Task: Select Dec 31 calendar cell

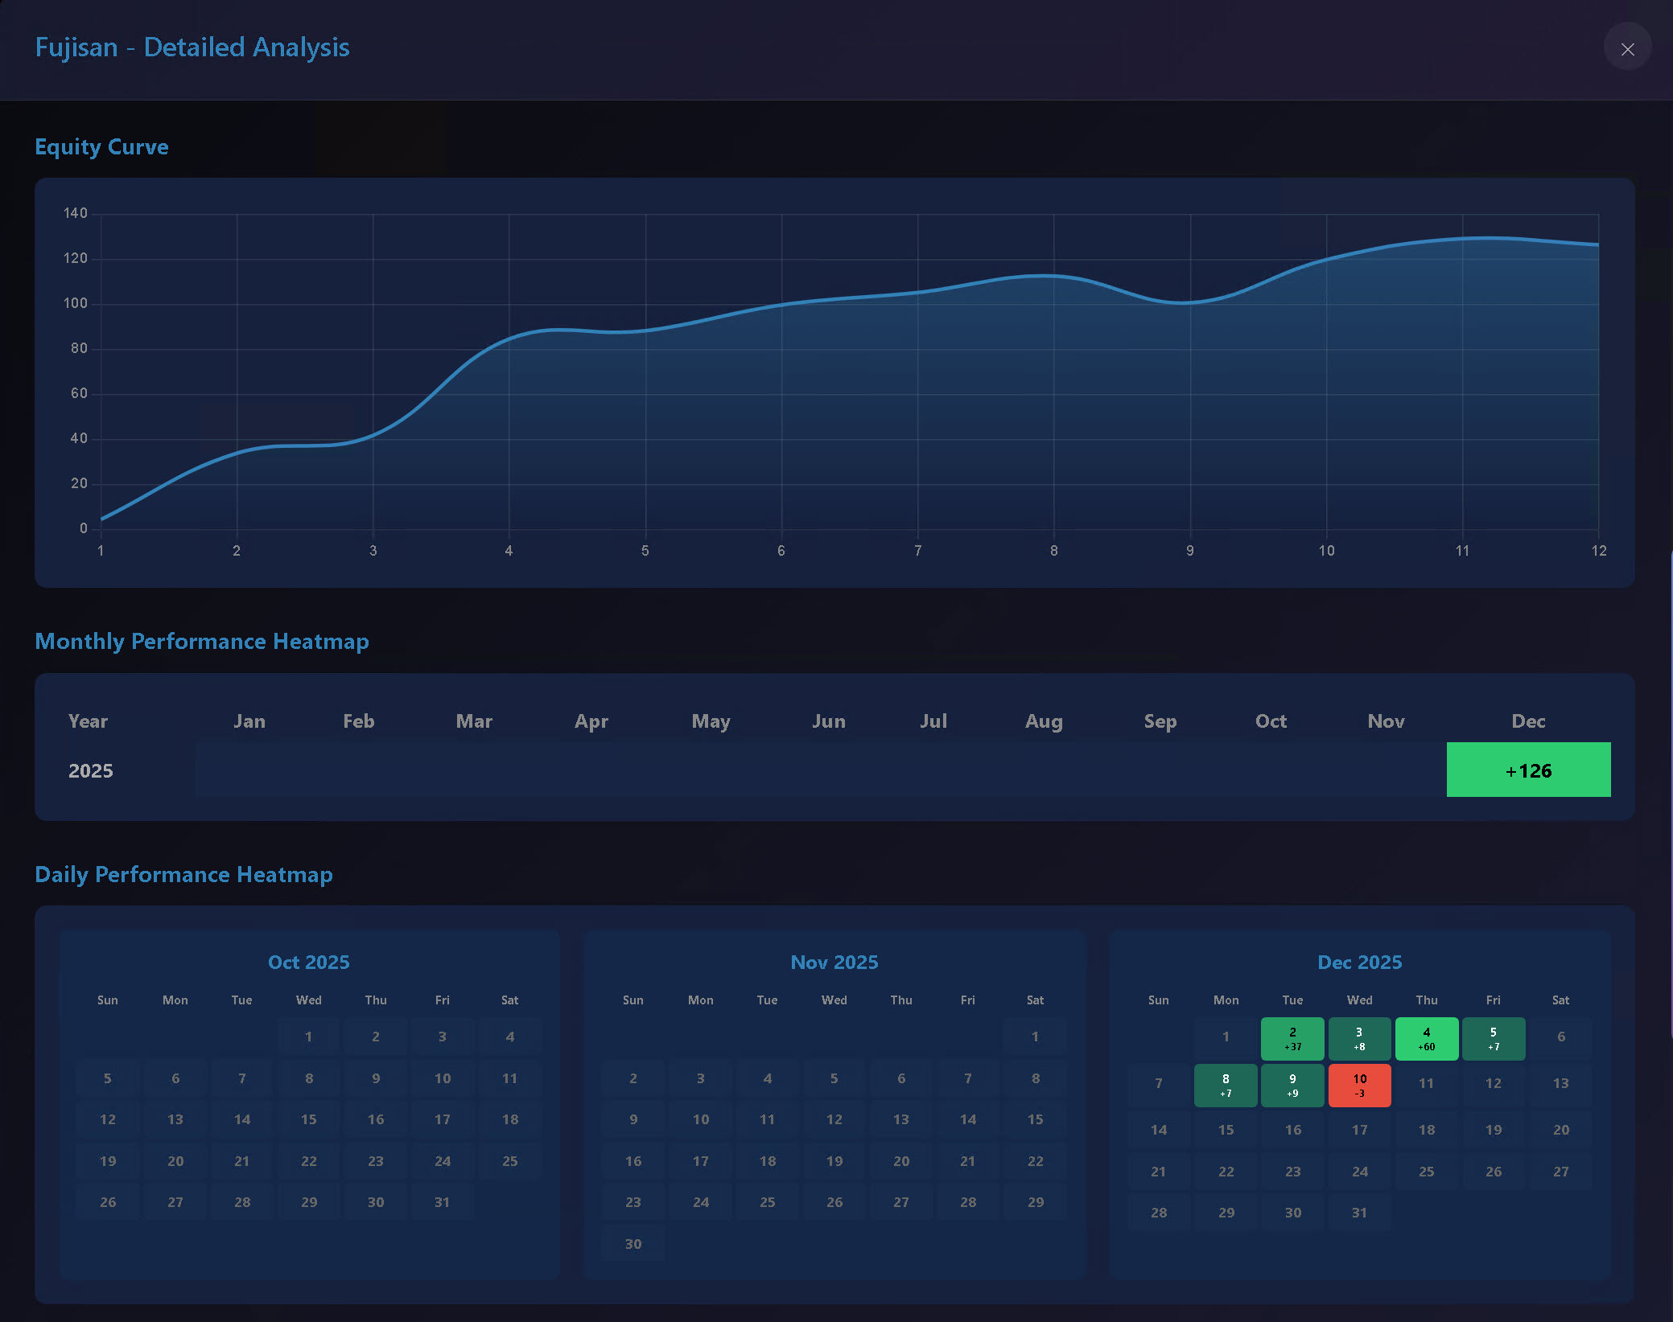Action: (1359, 1213)
